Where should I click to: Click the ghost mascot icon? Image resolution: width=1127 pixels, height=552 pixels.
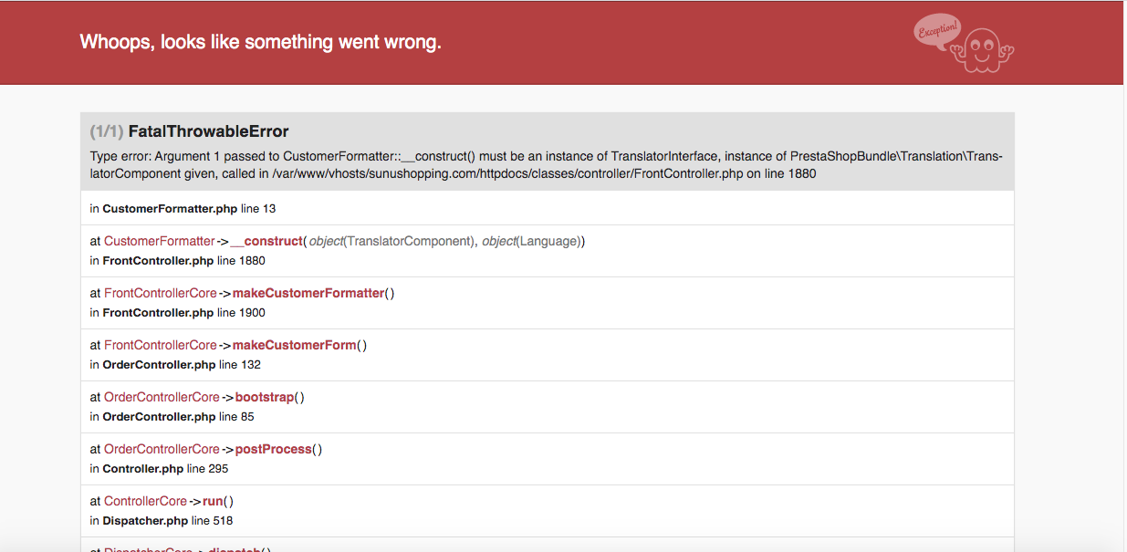tap(983, 50)
